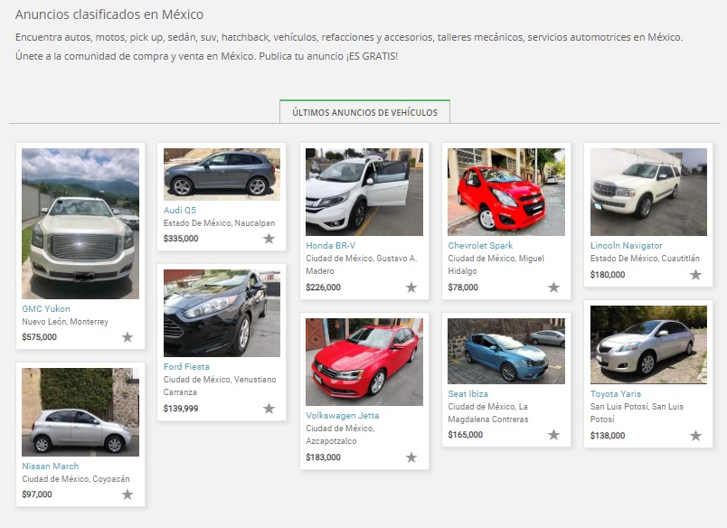This screenshot has width=727, height=528.
Task: Star the Toyota Yaris listing
Action: tap(695, 436)
